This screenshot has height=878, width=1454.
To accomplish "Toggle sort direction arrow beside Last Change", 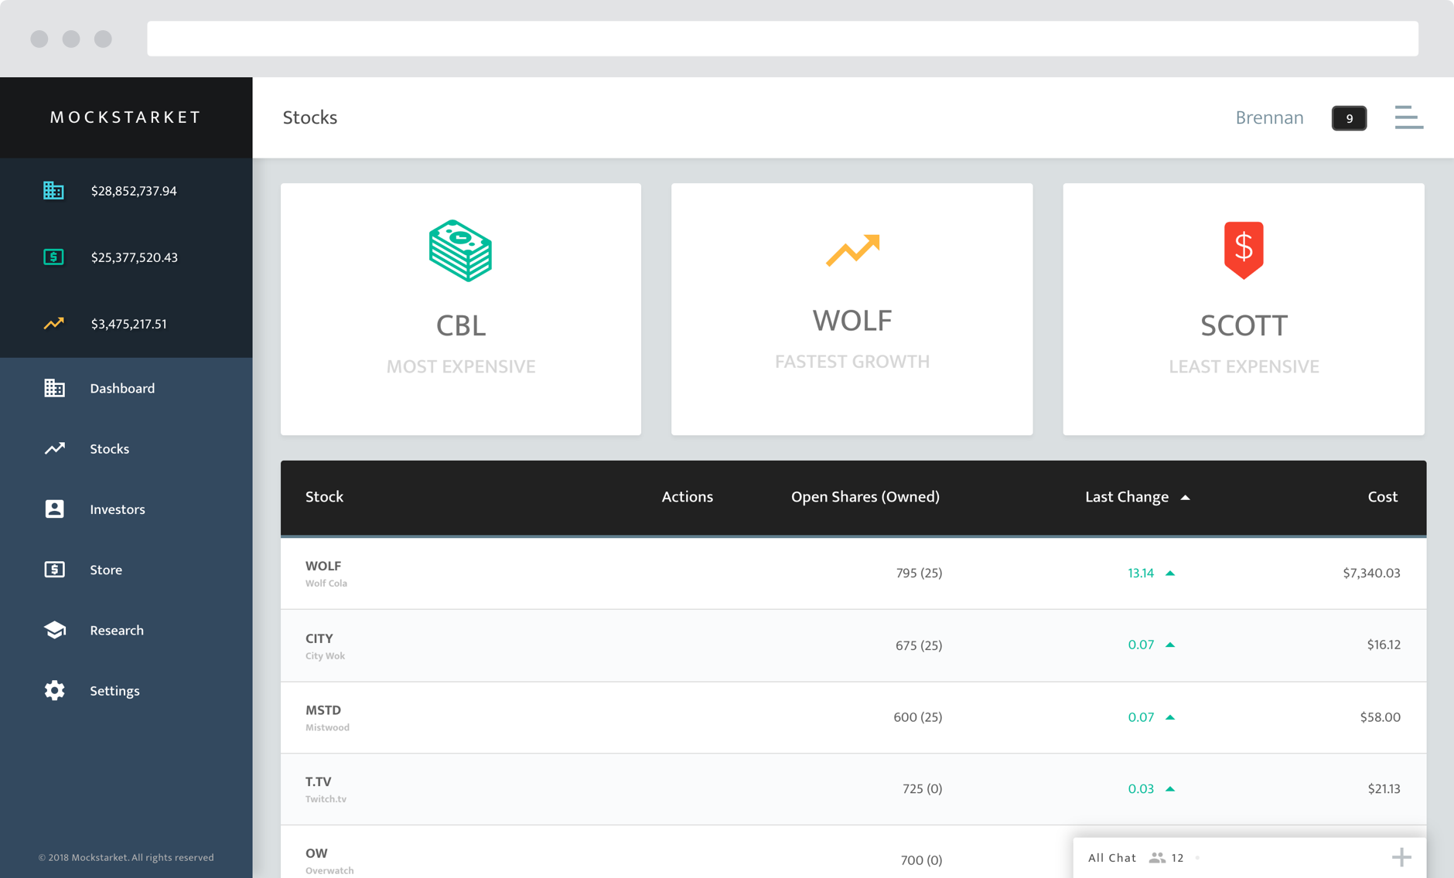I will point(1185,498).
